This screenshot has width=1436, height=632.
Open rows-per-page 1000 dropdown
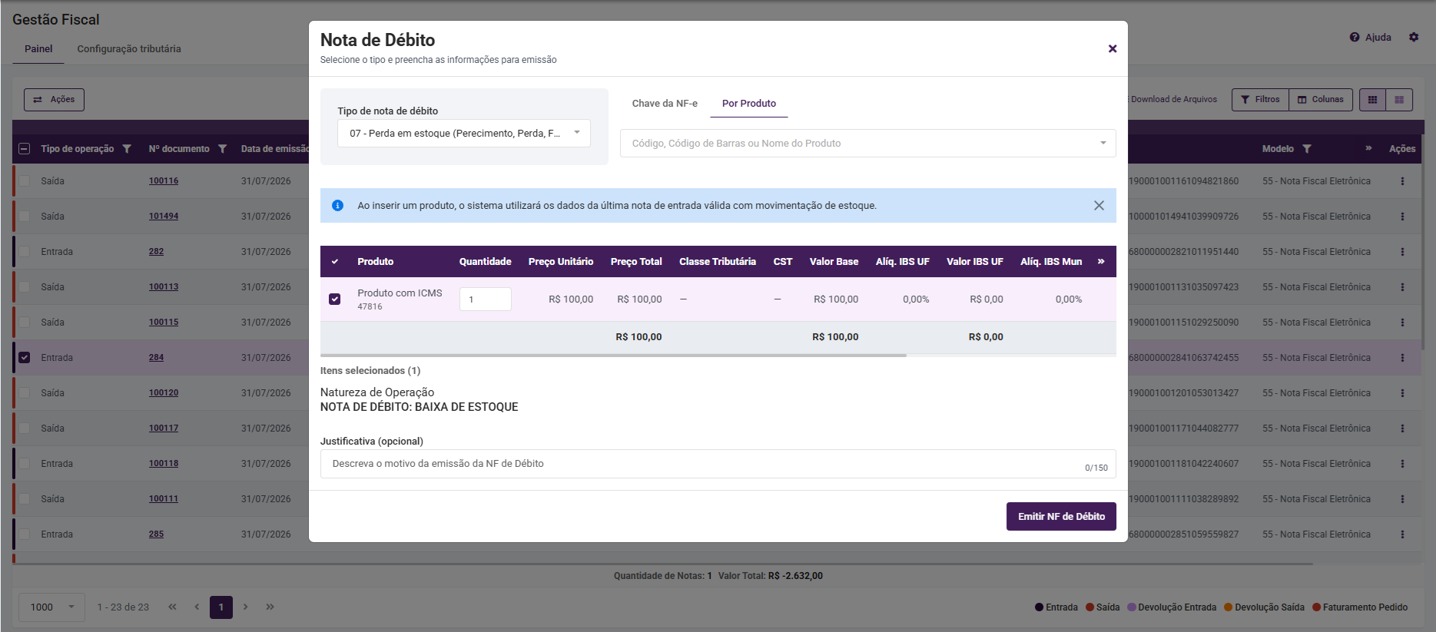coord(52,607)
